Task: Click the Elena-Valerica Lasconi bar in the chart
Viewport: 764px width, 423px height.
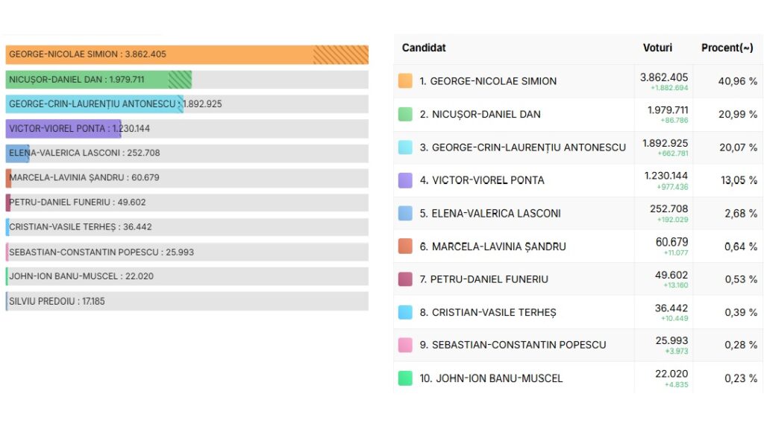Action: 17,153
